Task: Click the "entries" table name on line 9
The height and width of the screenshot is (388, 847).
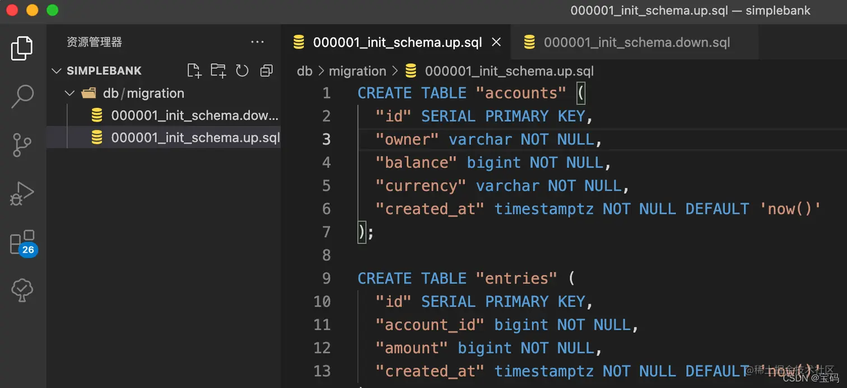Action: click(516, 278)
